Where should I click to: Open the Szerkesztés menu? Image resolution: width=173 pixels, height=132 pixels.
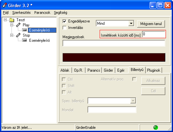(21, 13)
